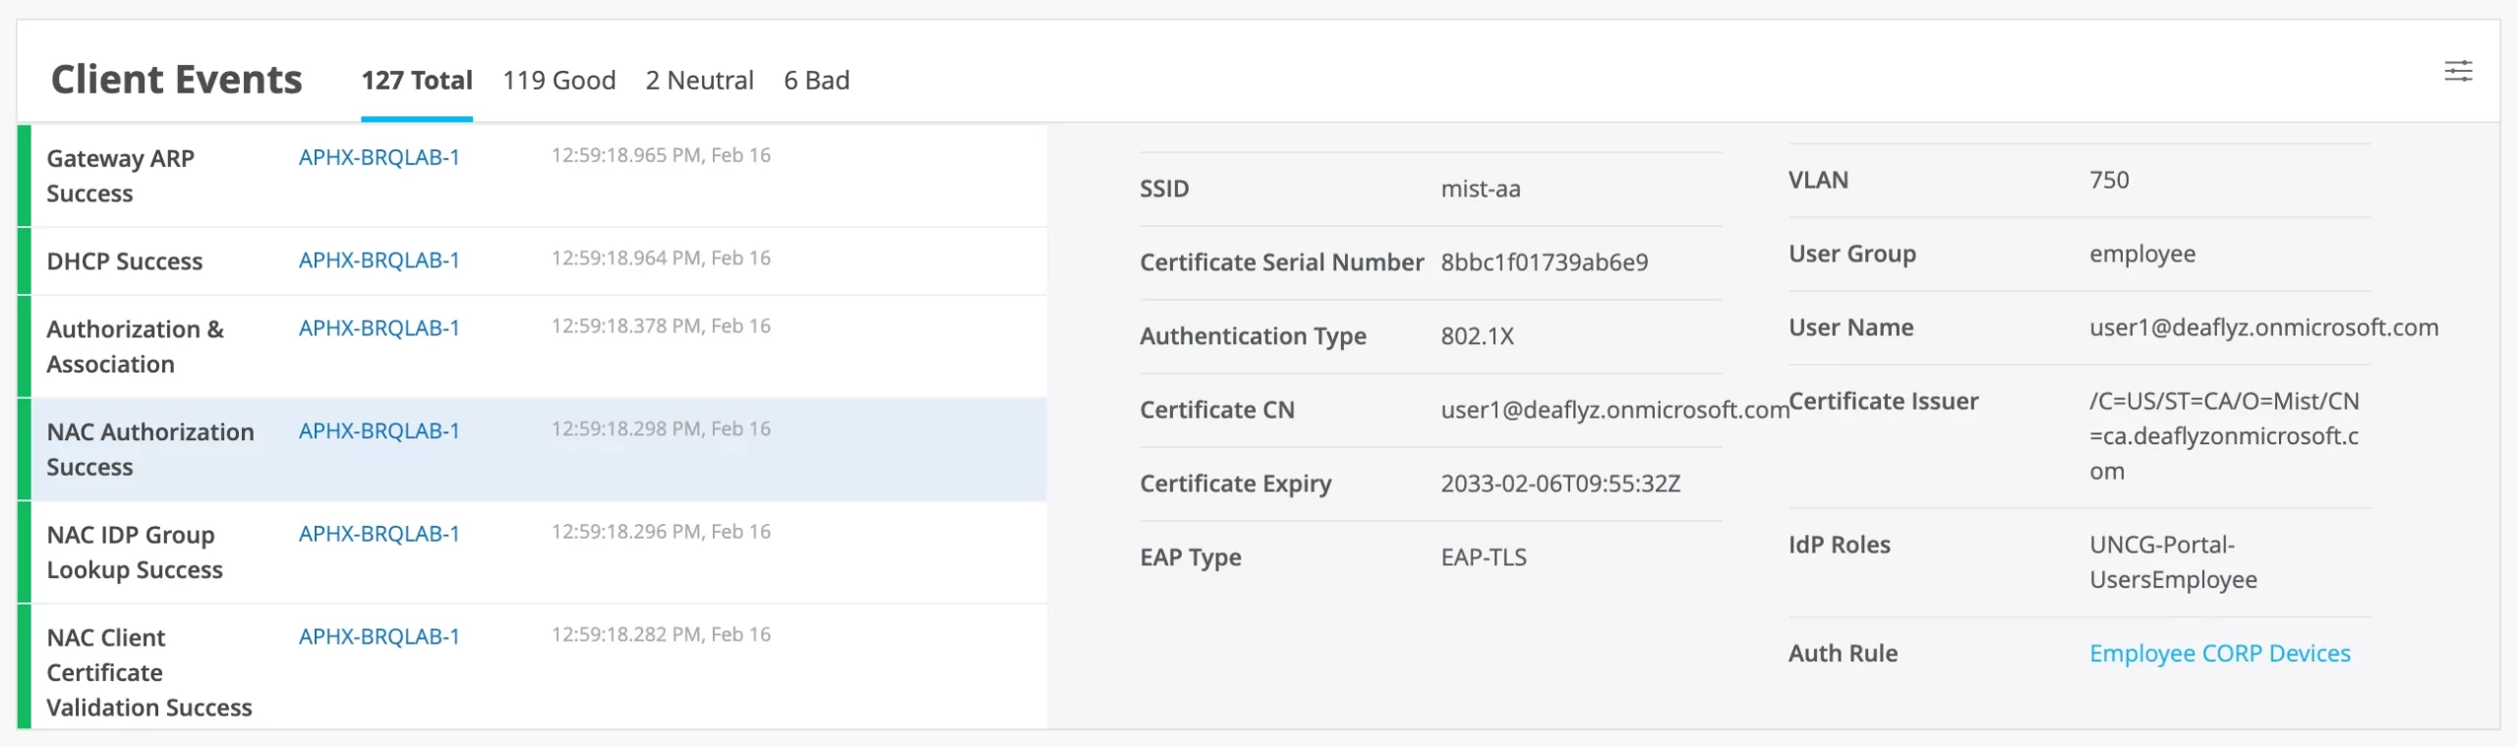The height and width of the screenshot is (747, 2517).
Task: Open APHX-BRQLAB-1 link in NAC IDP Group row
Action: click(379, 534)
